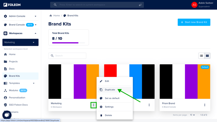Click the Prism Brand kit name
217x122 pixels.
point(168,103)
